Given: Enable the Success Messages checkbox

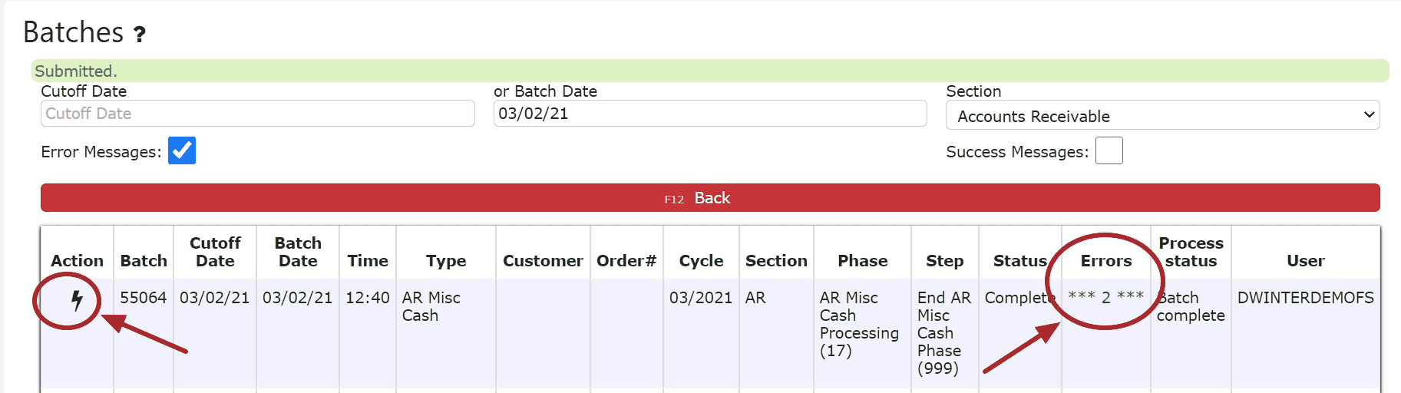Looking at the screenshot, I should (x=1109, y=150).
